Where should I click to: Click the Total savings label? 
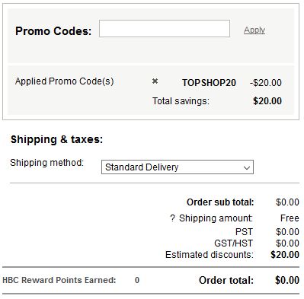(181, 101)
